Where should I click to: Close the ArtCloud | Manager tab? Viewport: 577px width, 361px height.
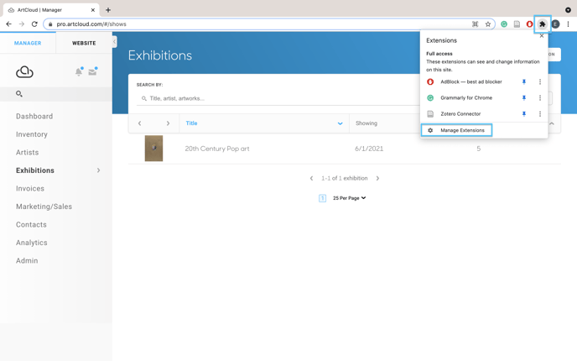(x=93, y=10)
